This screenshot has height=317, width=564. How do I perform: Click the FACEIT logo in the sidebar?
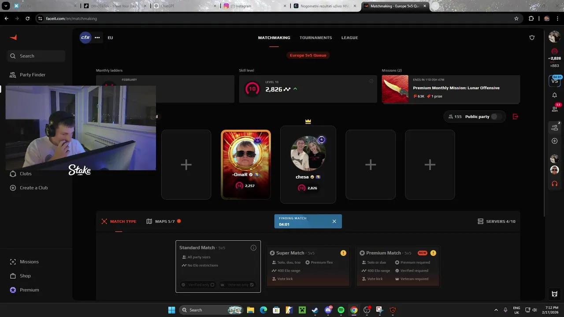13,37
